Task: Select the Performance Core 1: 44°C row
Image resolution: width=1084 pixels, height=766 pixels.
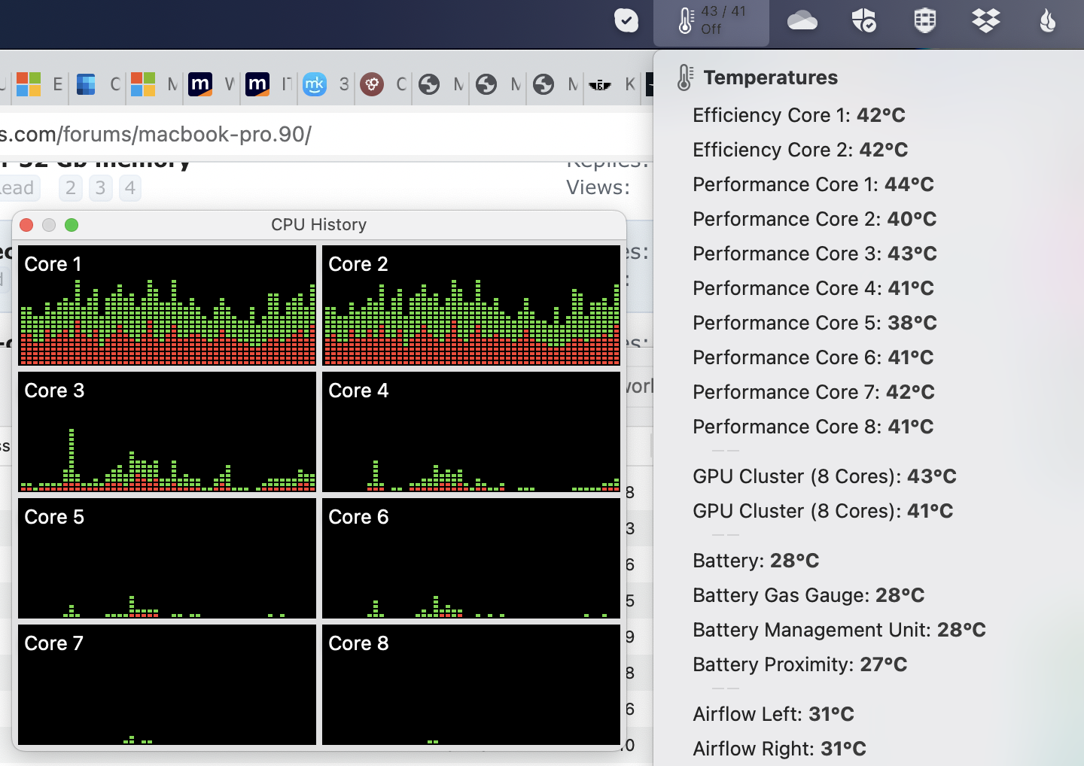Action: coord(869,184)
